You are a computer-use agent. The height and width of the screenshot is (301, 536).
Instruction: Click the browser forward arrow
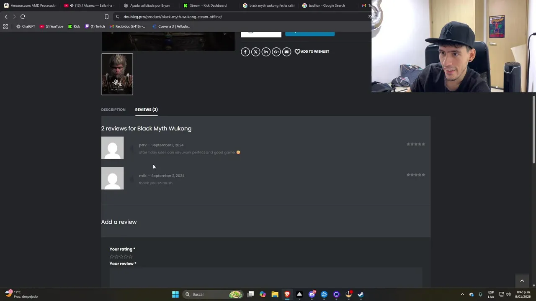14,17
